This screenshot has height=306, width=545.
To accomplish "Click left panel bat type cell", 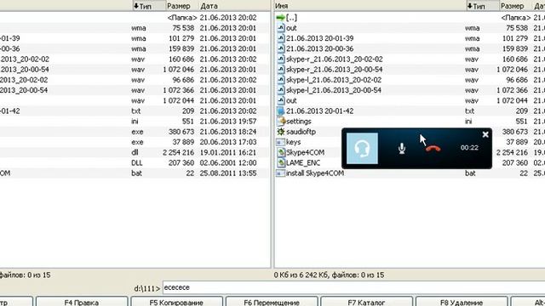I will click(x=136, y=173).
